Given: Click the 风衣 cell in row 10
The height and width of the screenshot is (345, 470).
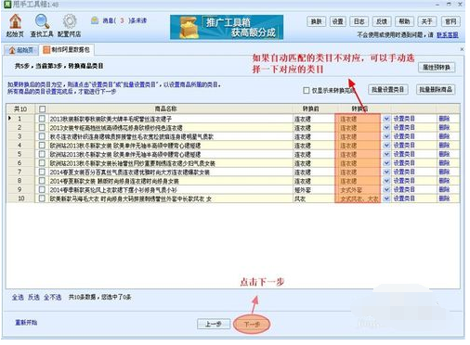Looking at the screenshot, I should (x=314, y=198).
